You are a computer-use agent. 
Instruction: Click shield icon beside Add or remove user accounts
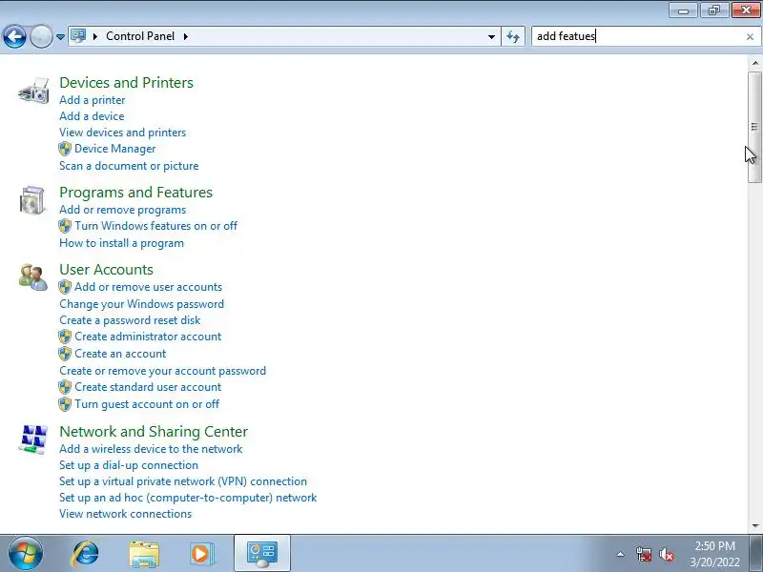[65, 287]
